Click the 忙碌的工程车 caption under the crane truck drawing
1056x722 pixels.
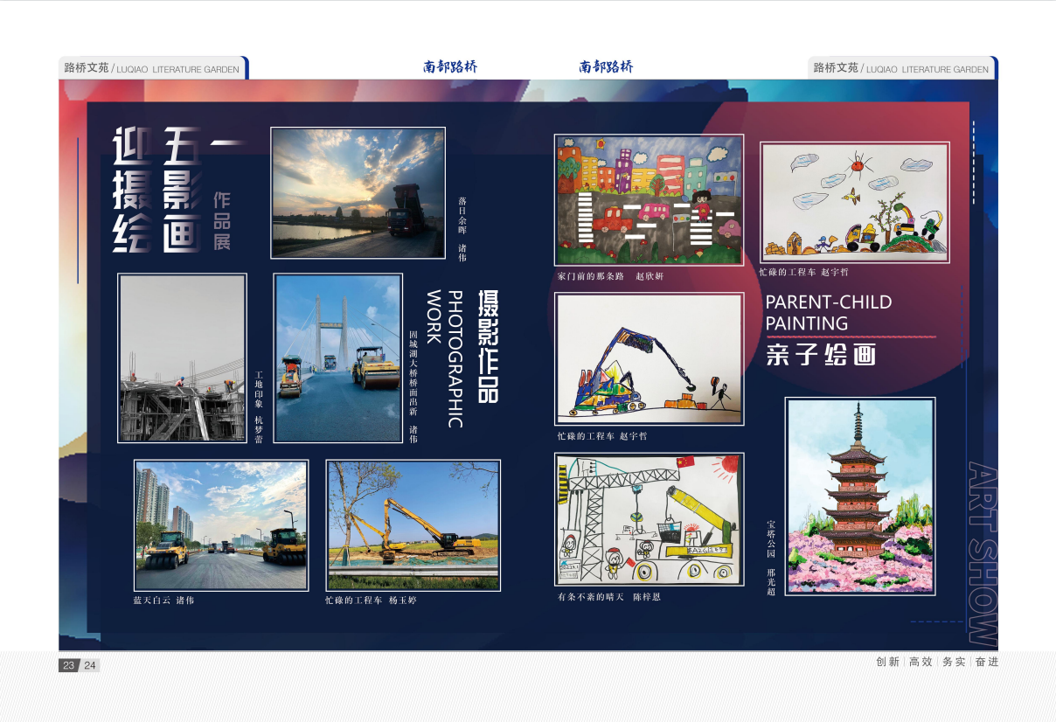point(602,435)
